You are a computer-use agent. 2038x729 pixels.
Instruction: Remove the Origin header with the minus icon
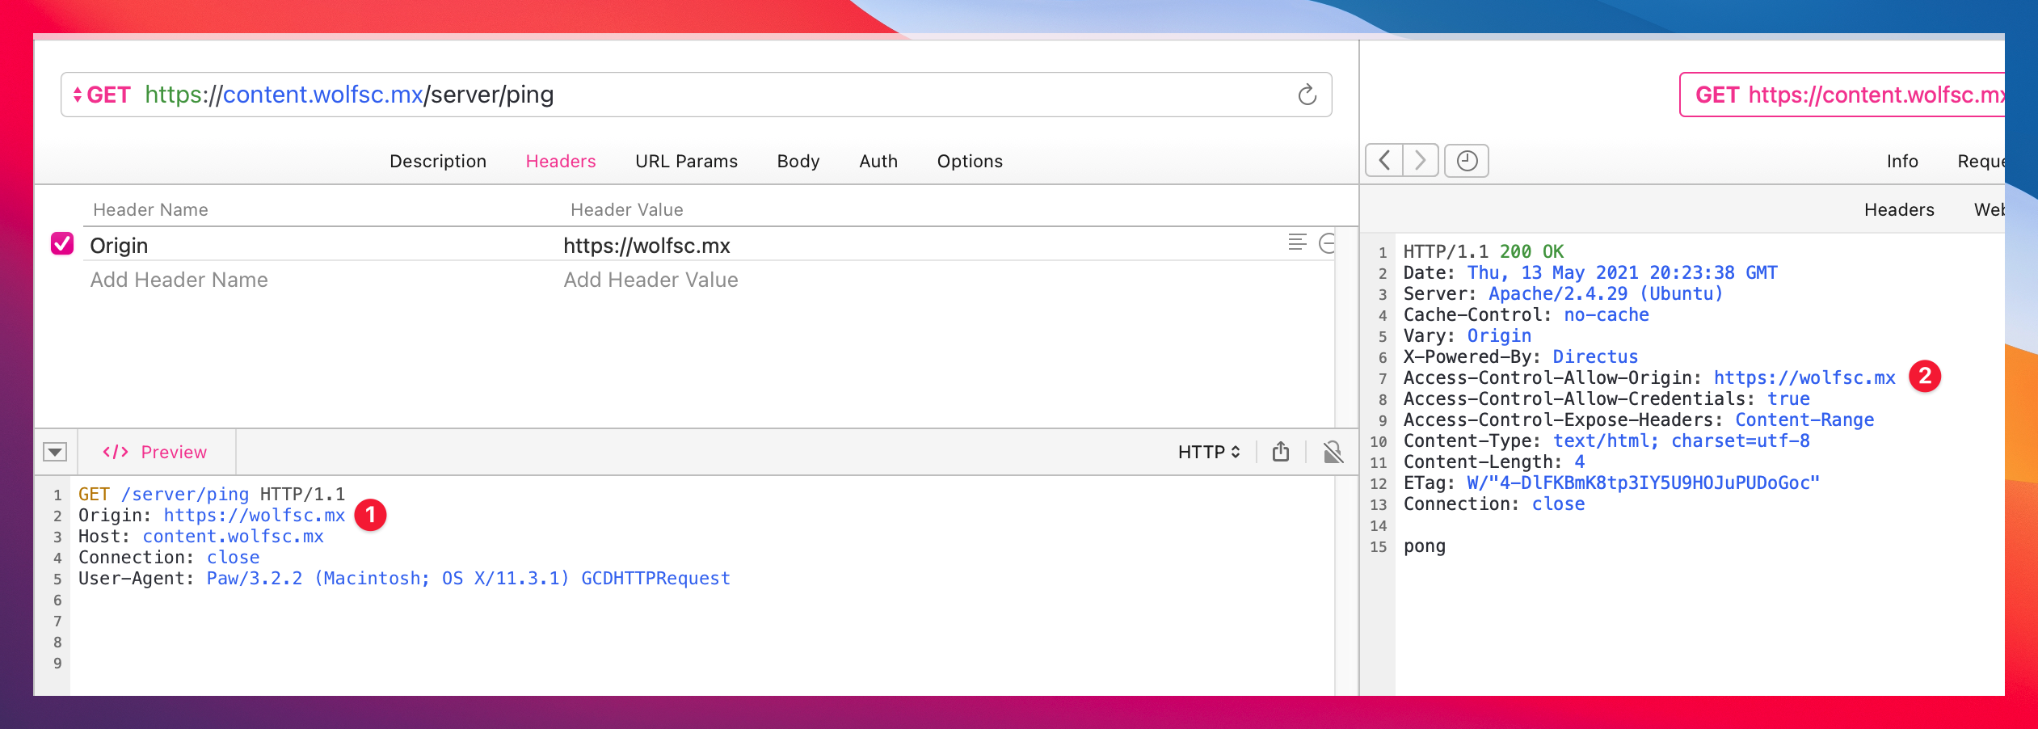pos(1328,241)
